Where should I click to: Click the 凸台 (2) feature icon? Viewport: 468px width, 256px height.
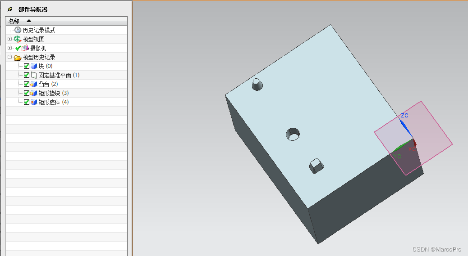click(34, 84)
